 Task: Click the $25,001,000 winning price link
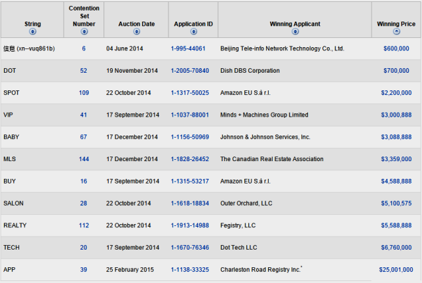[396, 269]
